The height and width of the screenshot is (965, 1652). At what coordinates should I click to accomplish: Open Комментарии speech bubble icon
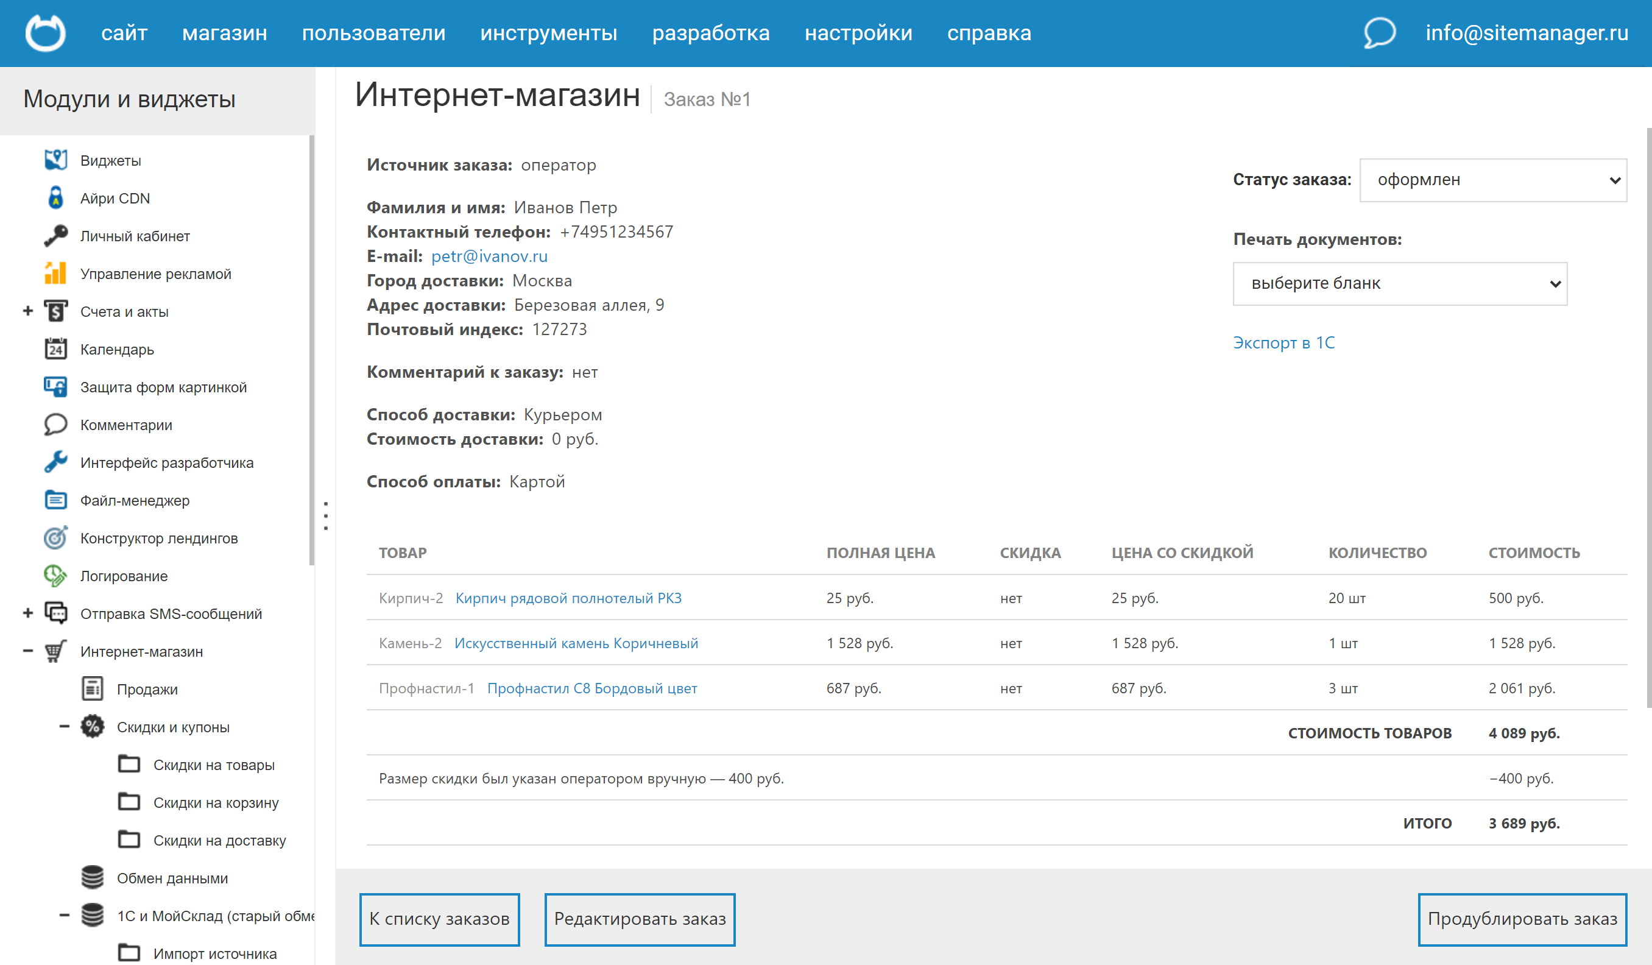[57, 424]
